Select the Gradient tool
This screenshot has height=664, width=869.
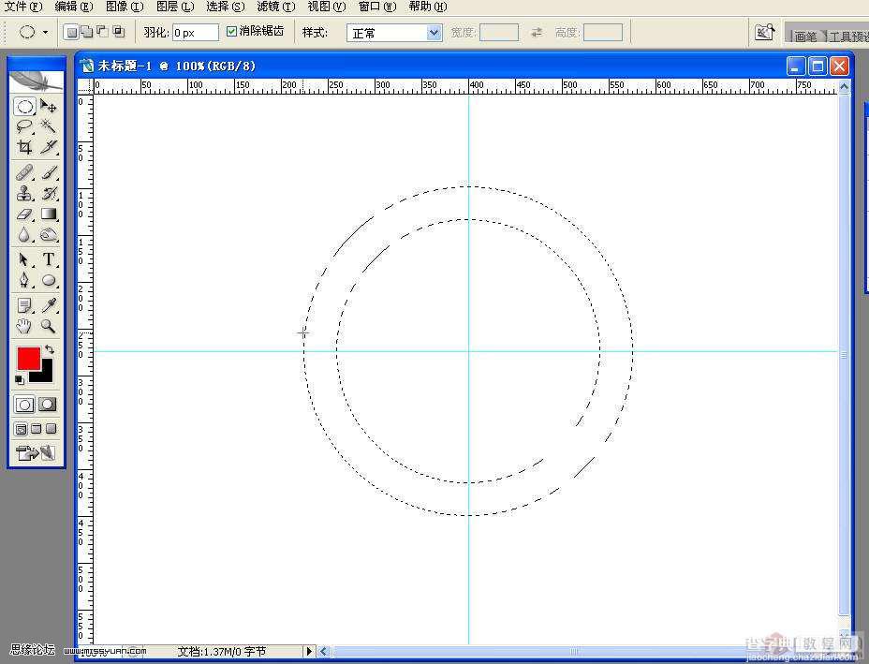[x=49, y=214]
